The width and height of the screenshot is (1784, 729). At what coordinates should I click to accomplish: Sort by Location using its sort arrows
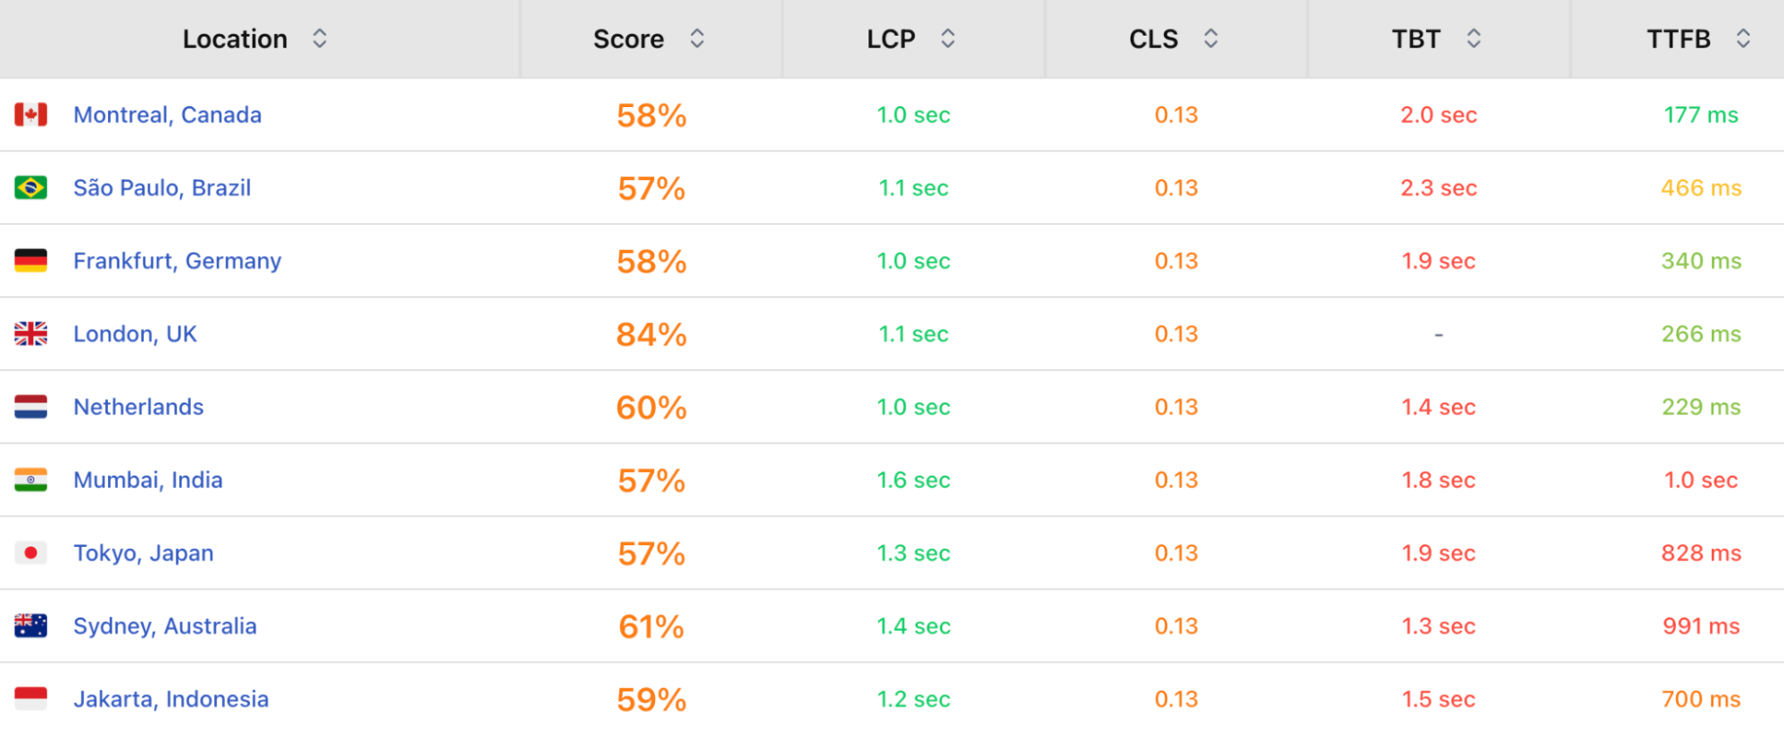pos(319,38)
